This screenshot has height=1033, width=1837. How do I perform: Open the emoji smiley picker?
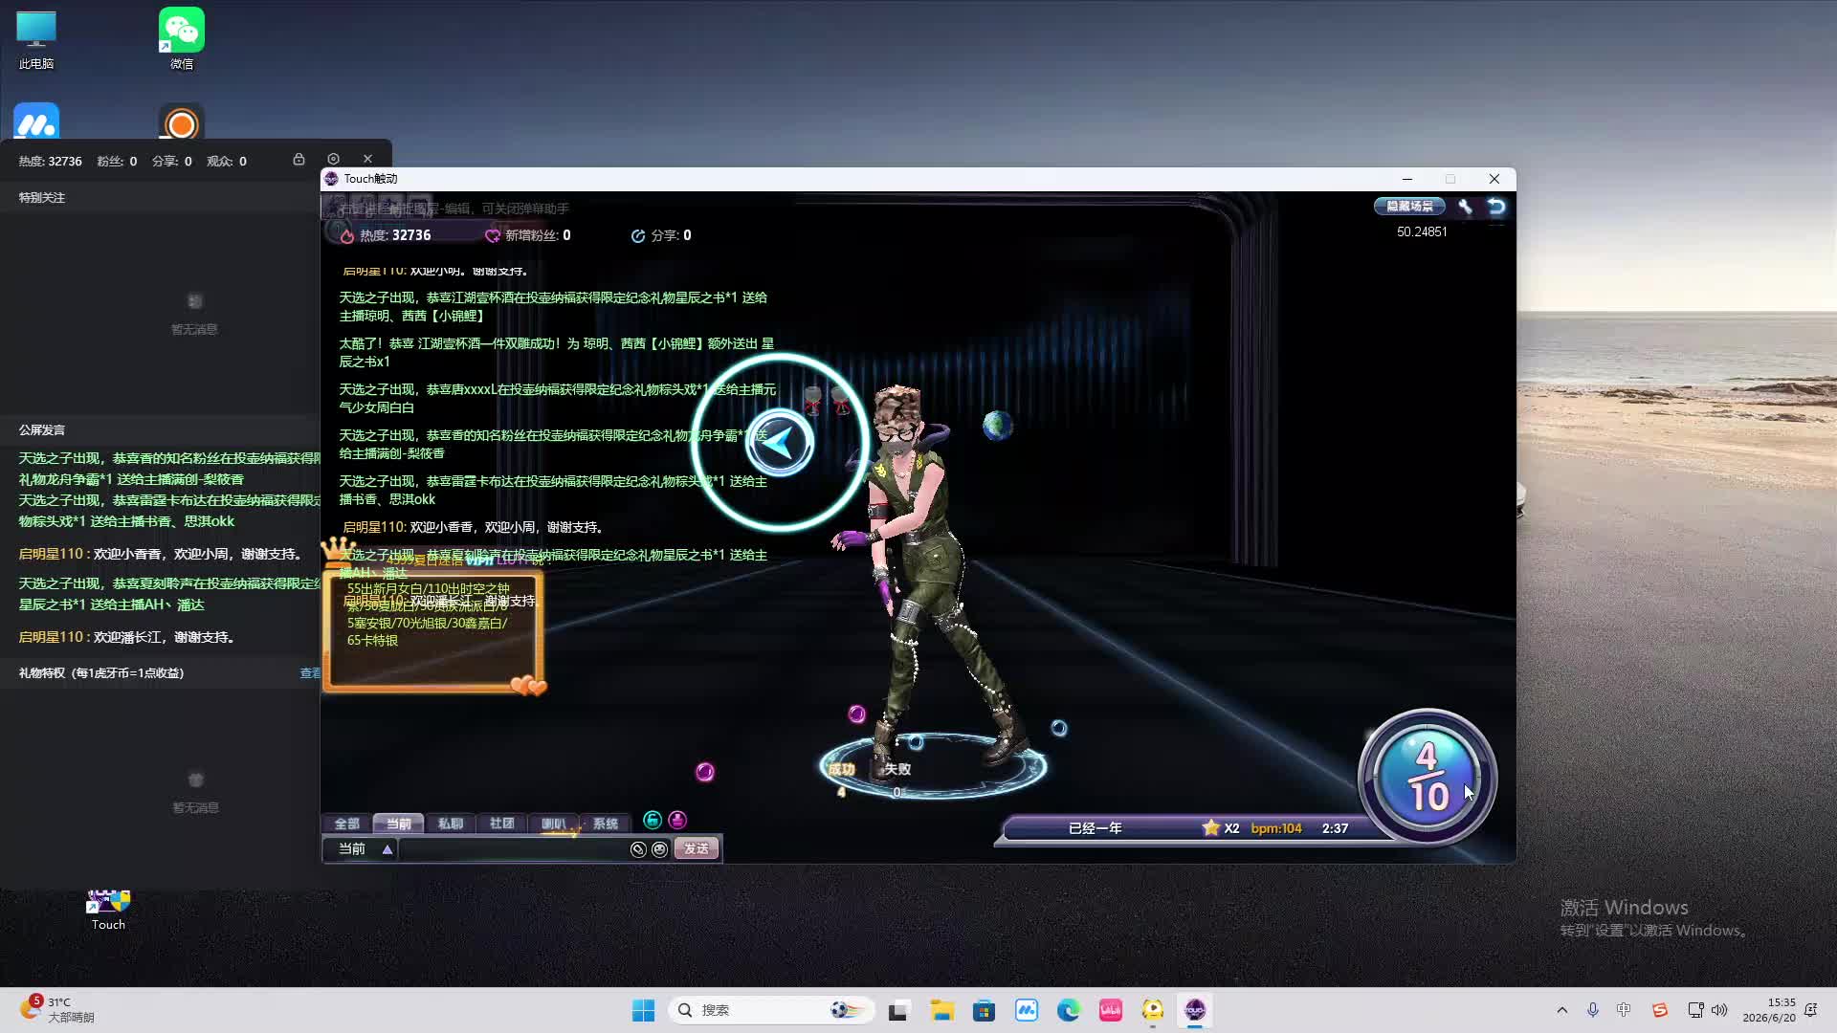point(659,849)
